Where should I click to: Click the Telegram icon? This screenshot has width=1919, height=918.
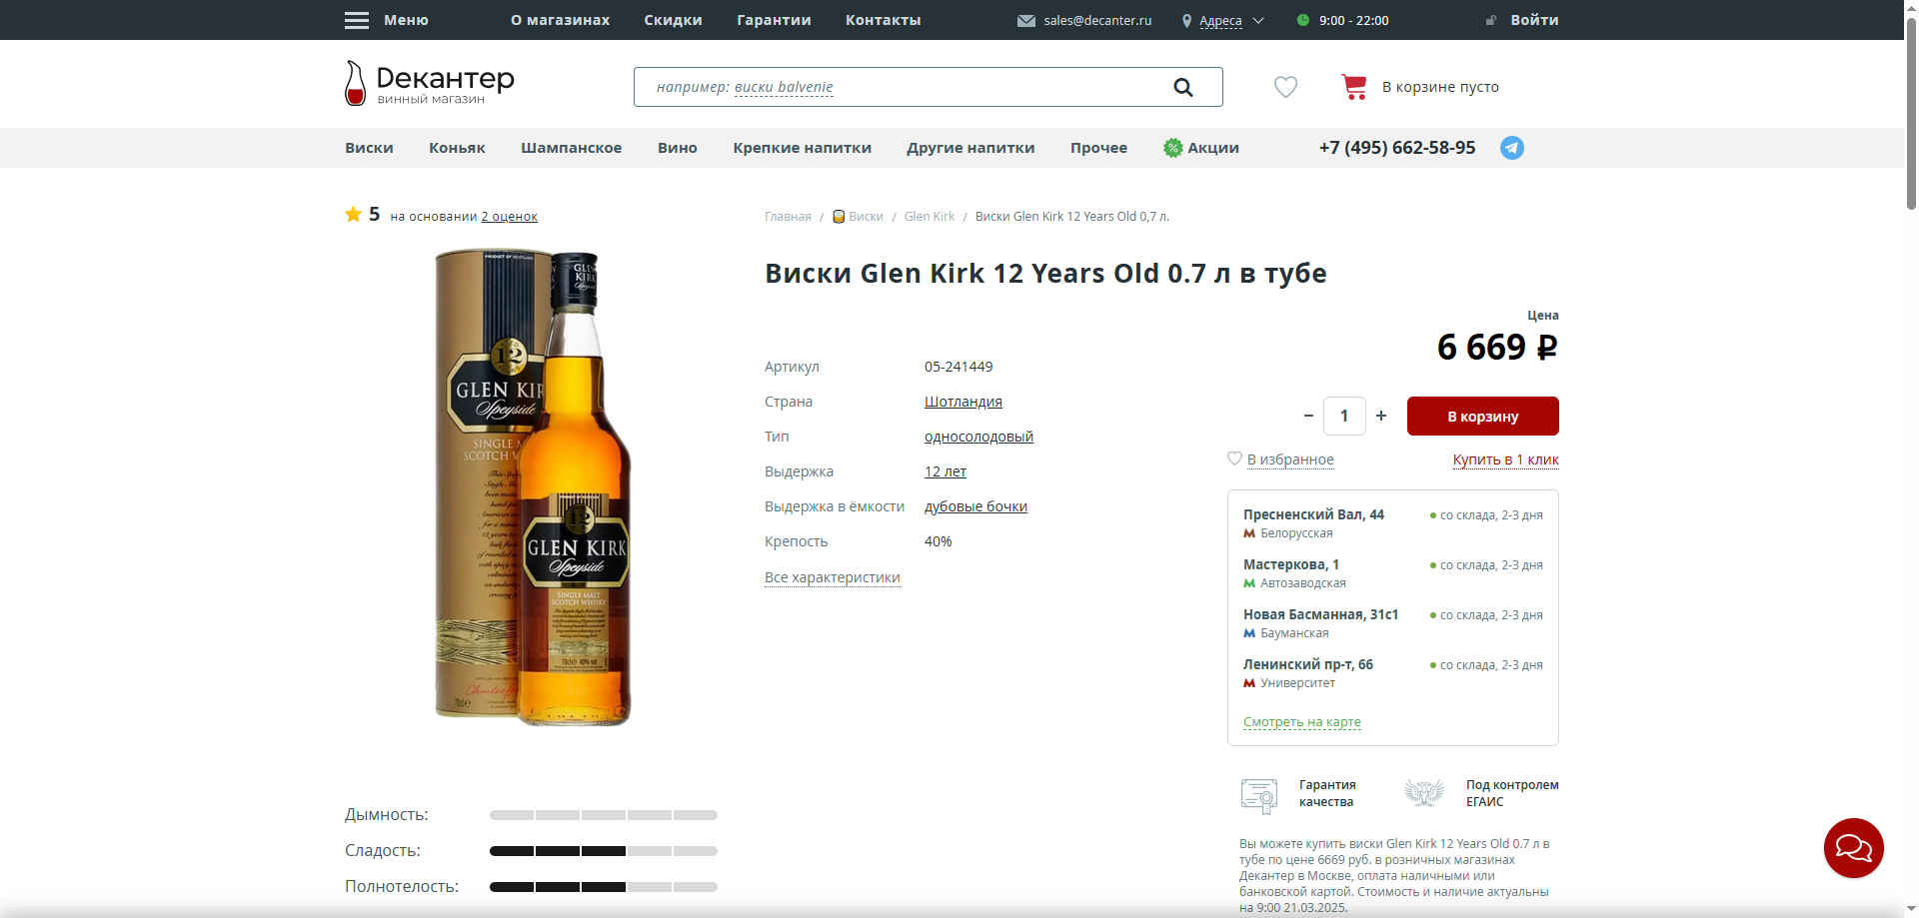1511,148
